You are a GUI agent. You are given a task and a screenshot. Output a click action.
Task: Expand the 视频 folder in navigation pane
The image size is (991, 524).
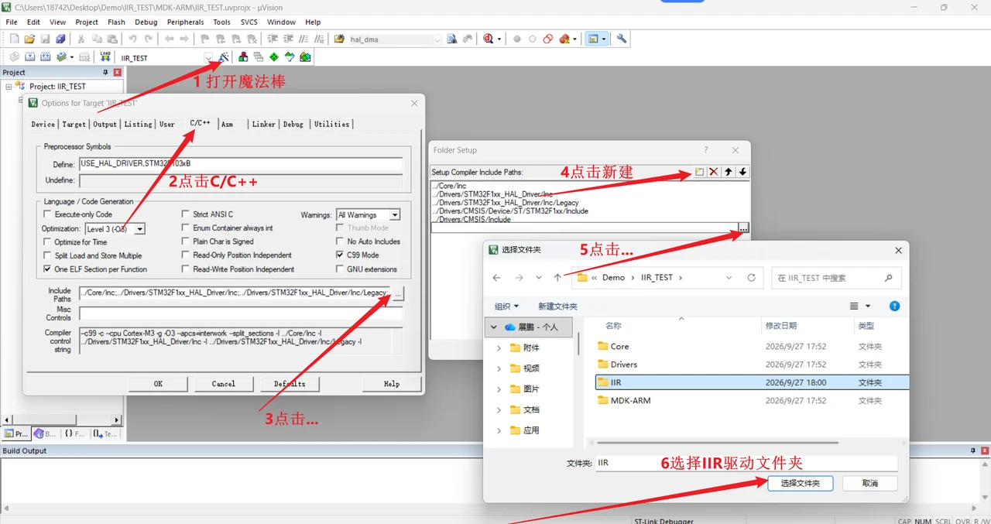pos(499,368)
